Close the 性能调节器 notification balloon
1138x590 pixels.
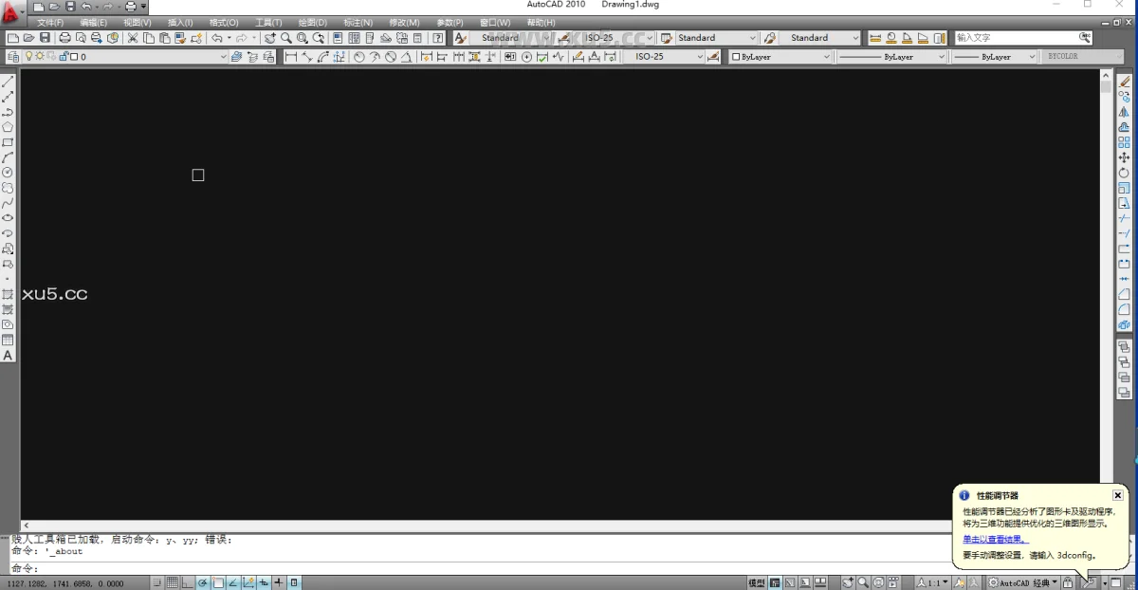(x=1117, y=495)
